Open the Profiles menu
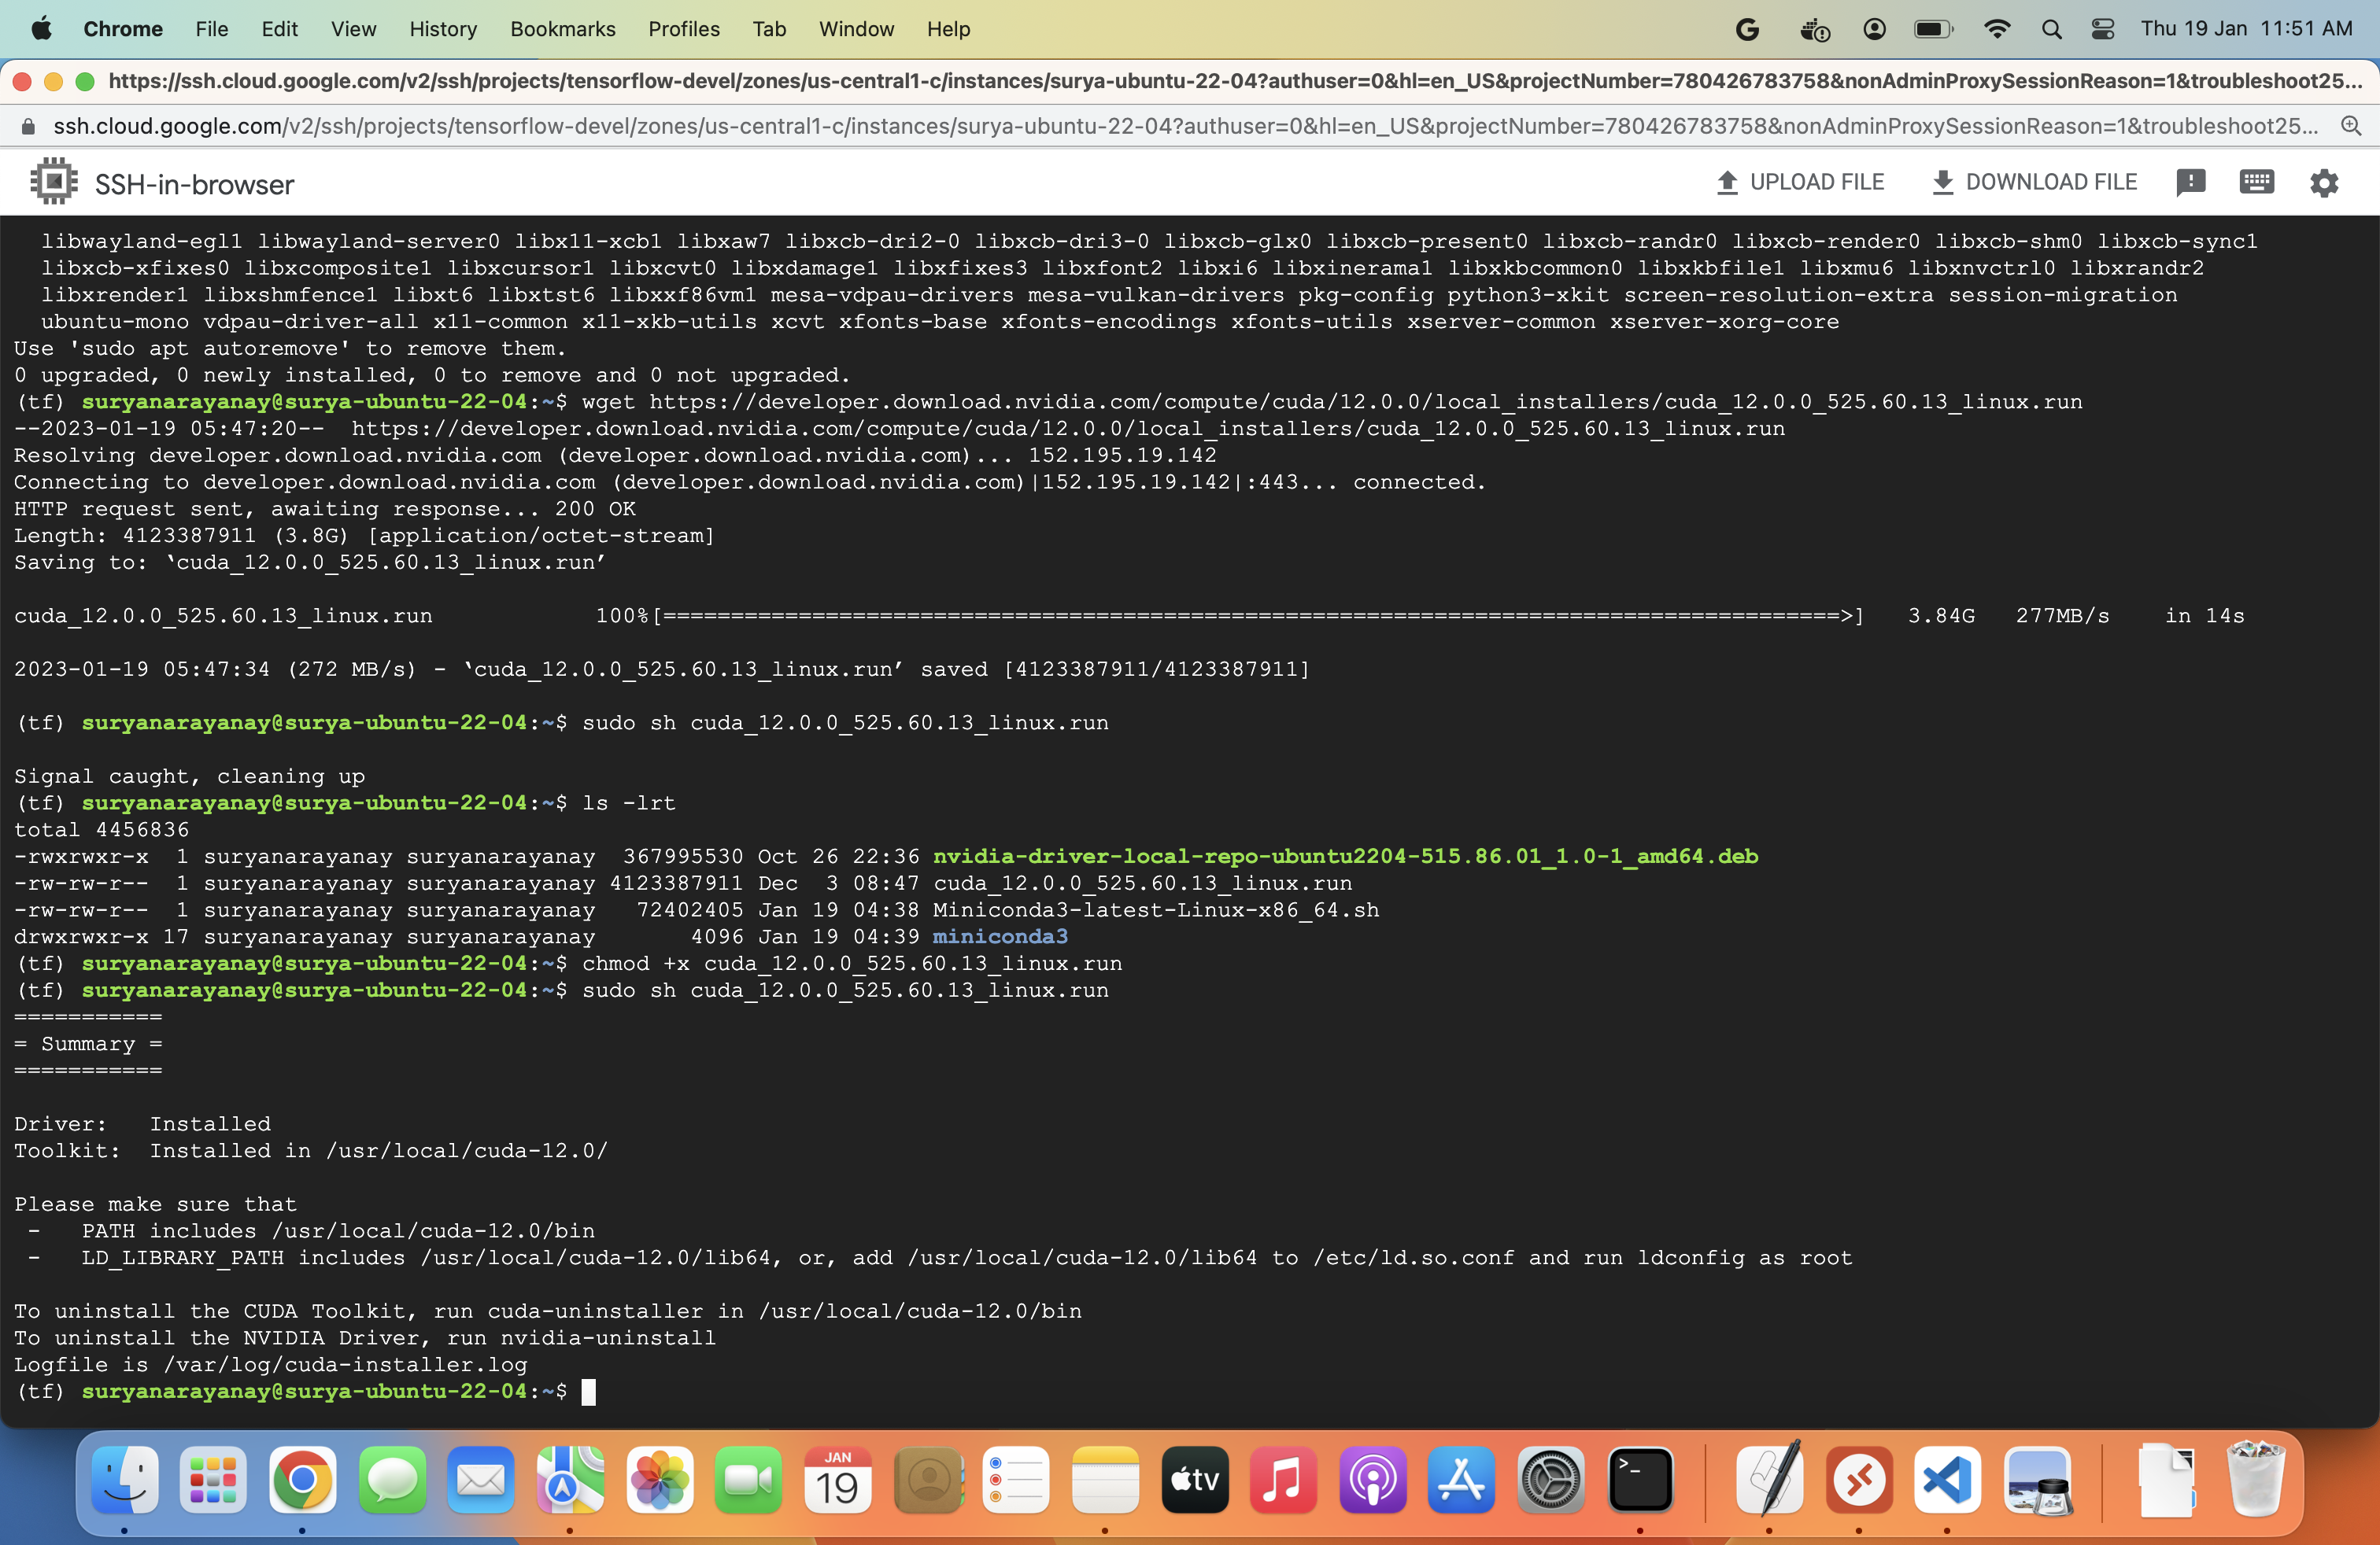The image size is (2380, 1545). pyautogui.click(x=684, y=29)
